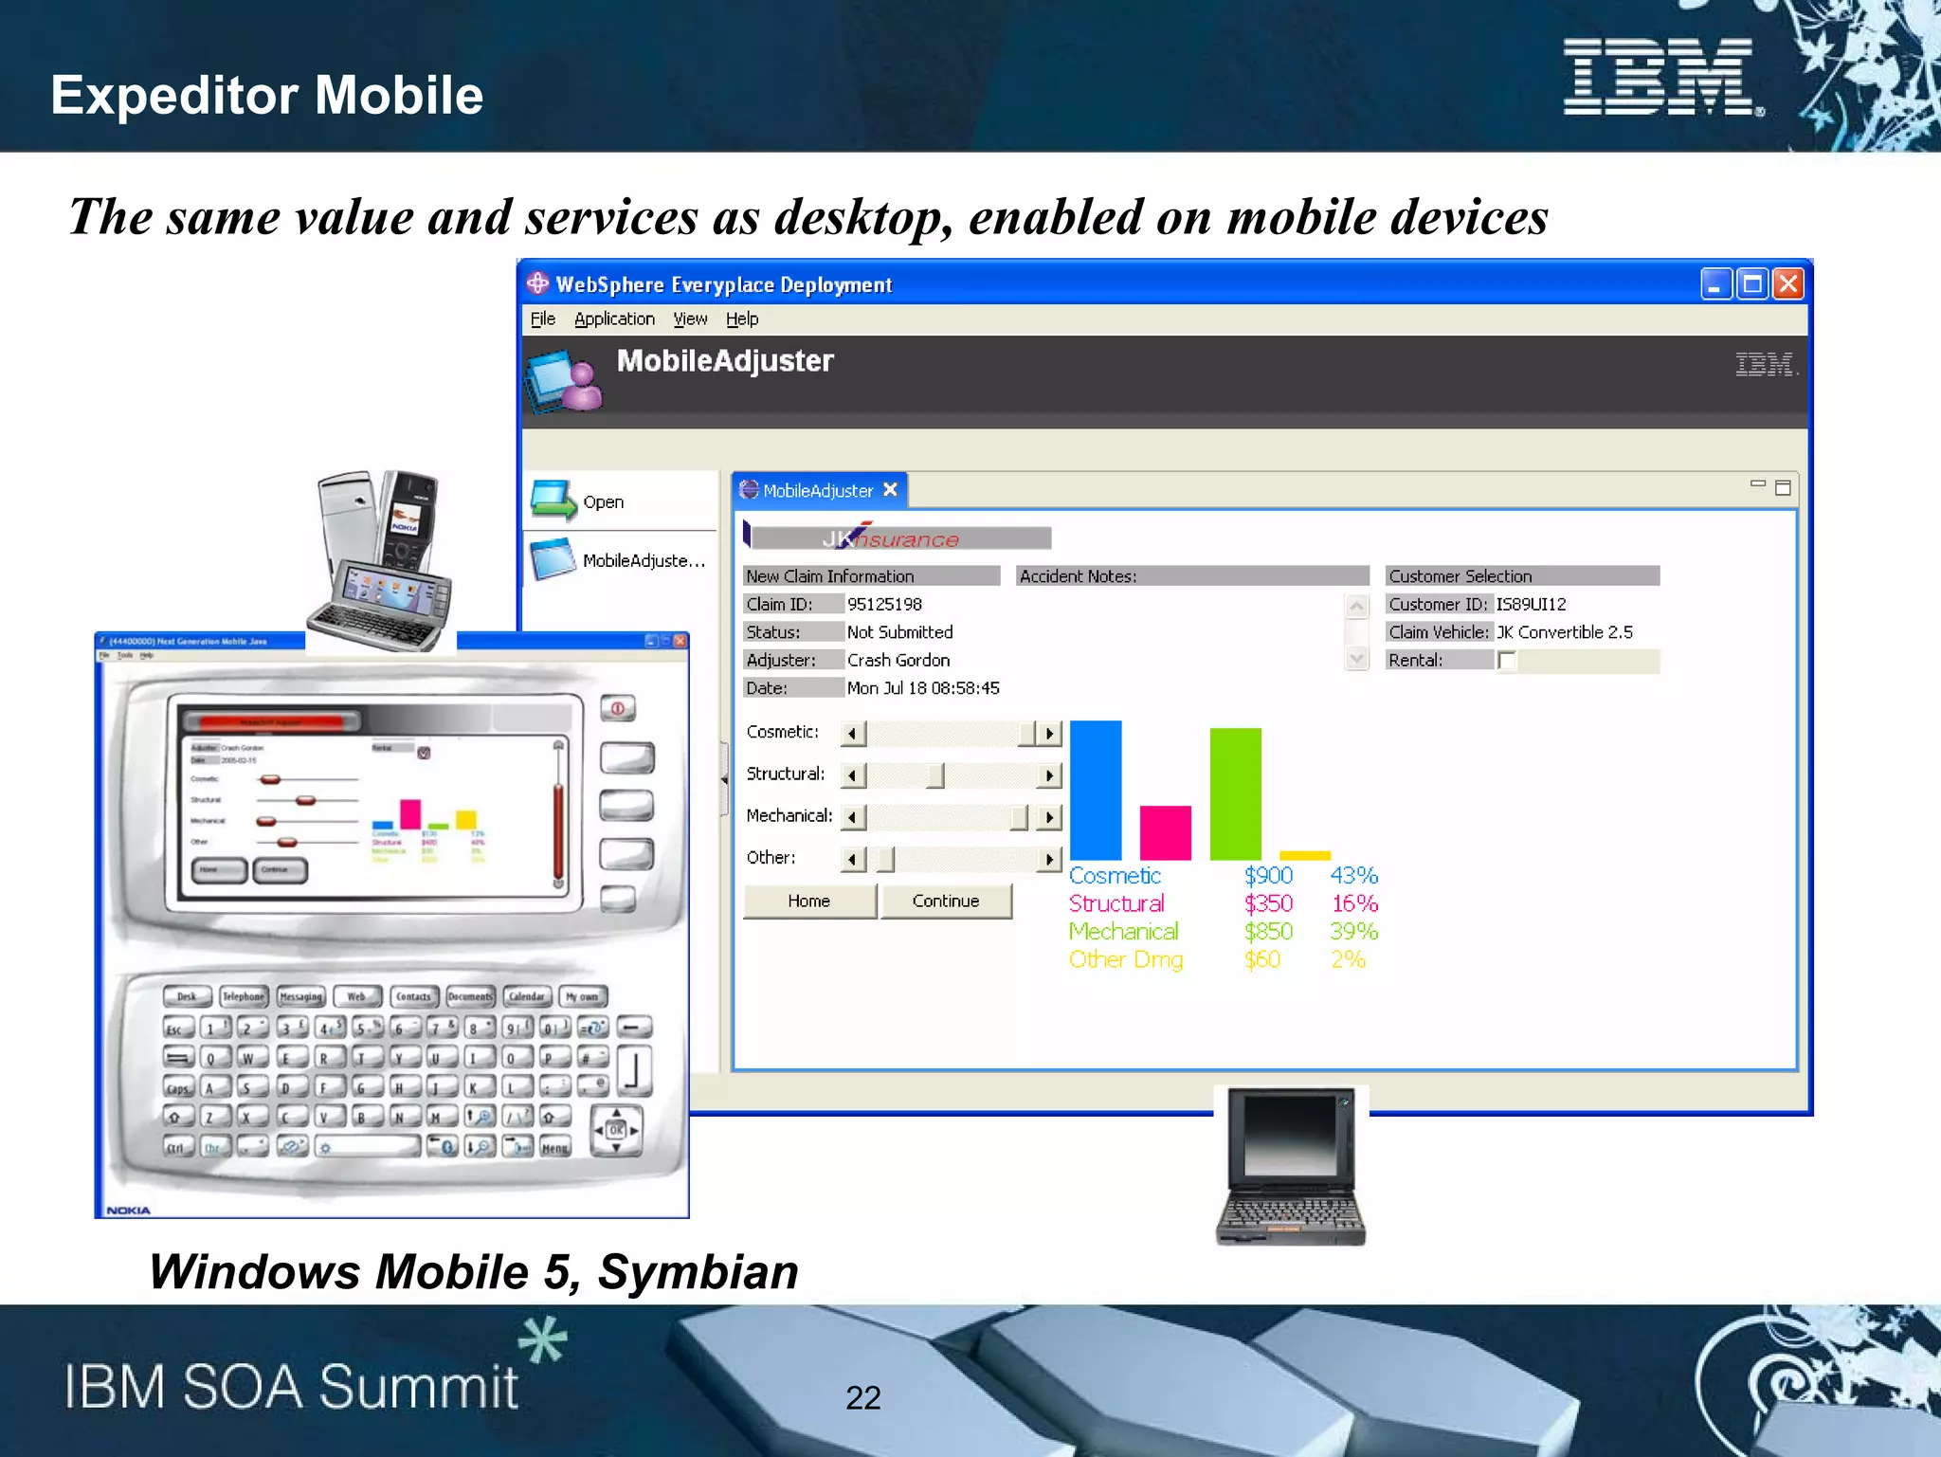The image size is (1941, 1457).
Task: Click Structural slider right arrow
Action: click(x=1049, y=775)
